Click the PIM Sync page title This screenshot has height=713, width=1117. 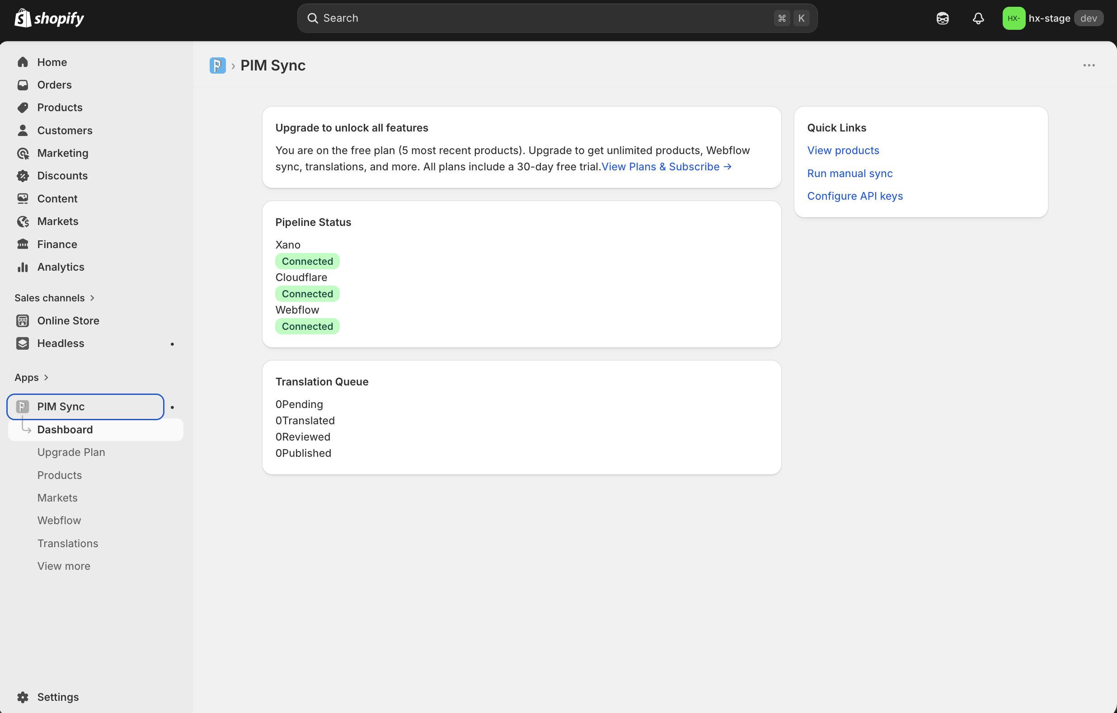[x=273, y=66]
